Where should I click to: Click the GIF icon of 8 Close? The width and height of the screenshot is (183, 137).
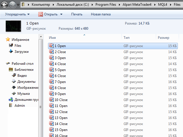point(51,88)
